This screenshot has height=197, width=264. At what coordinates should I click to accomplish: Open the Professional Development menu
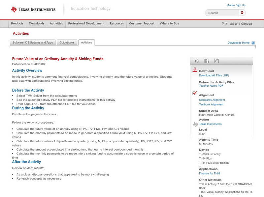click(x=86, y=23)
